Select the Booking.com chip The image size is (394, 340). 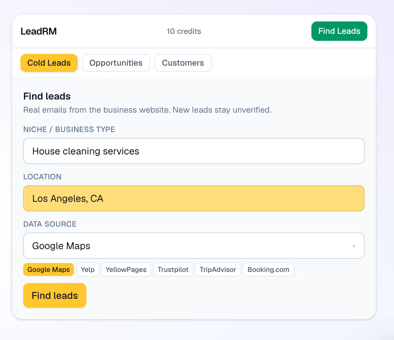pos(268,270)
